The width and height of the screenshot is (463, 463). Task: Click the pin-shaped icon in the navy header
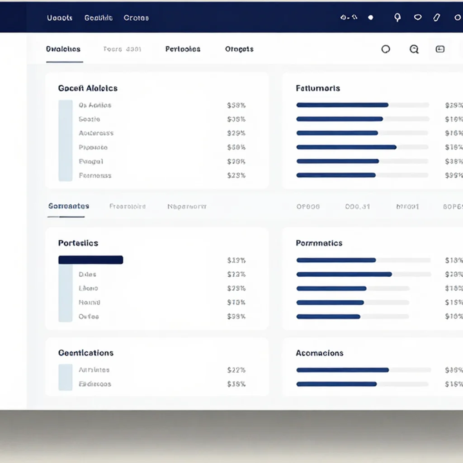point(397,18)
